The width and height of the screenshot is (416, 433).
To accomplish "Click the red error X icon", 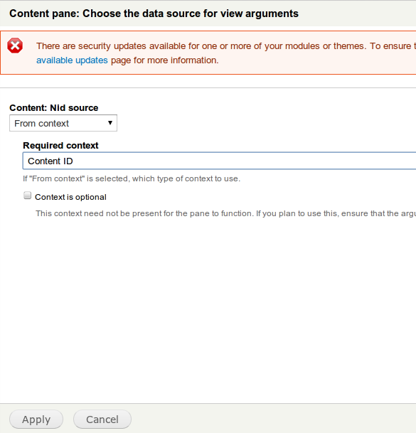I will pyautogui.click(x=15, y=46).
